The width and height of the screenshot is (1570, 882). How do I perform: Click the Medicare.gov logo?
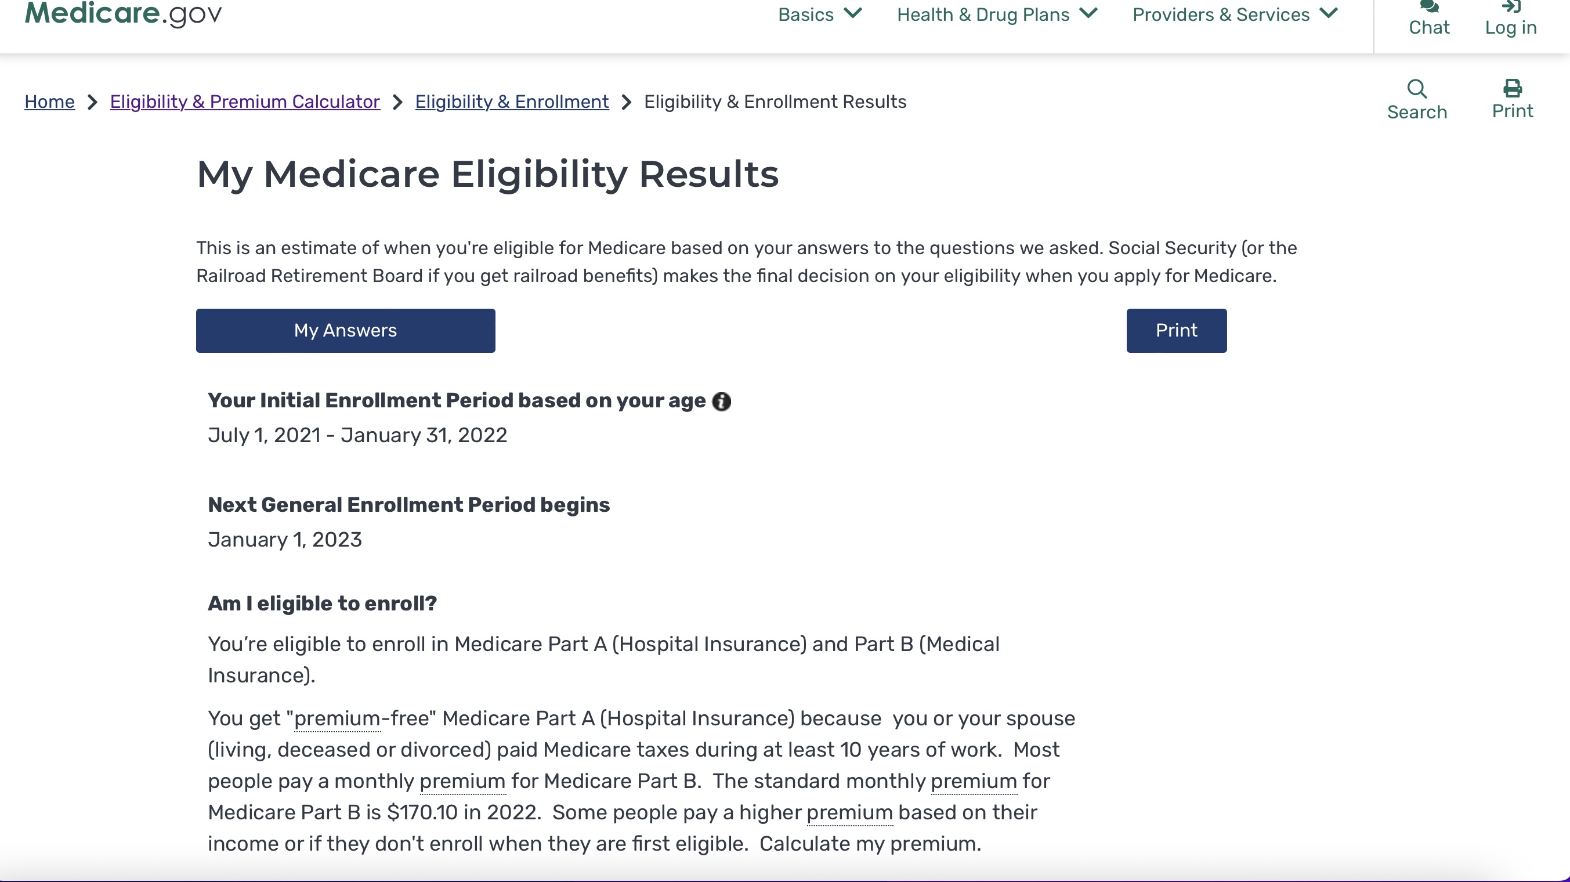pos(123,13)
